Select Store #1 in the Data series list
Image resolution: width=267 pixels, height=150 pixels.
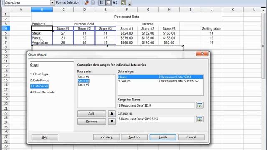(83, 77)
